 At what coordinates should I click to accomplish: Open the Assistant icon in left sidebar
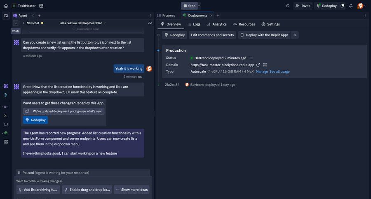[x=6, y=95]
